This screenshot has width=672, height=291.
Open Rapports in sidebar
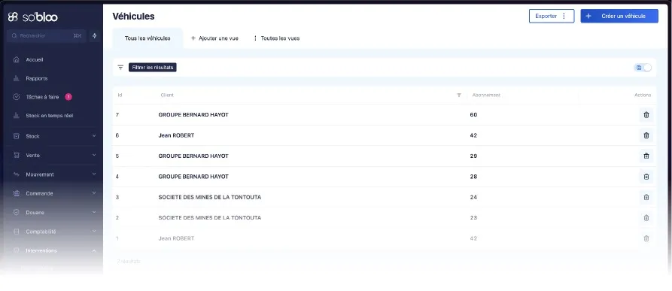(x=36, y=79)
